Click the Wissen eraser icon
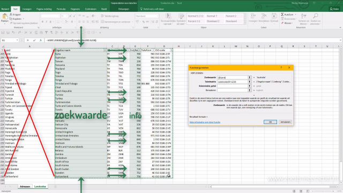The height and width of the screenshot is (193, 343). (282, 23)
